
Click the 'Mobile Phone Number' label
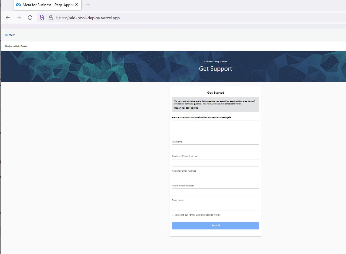[183, 186]
